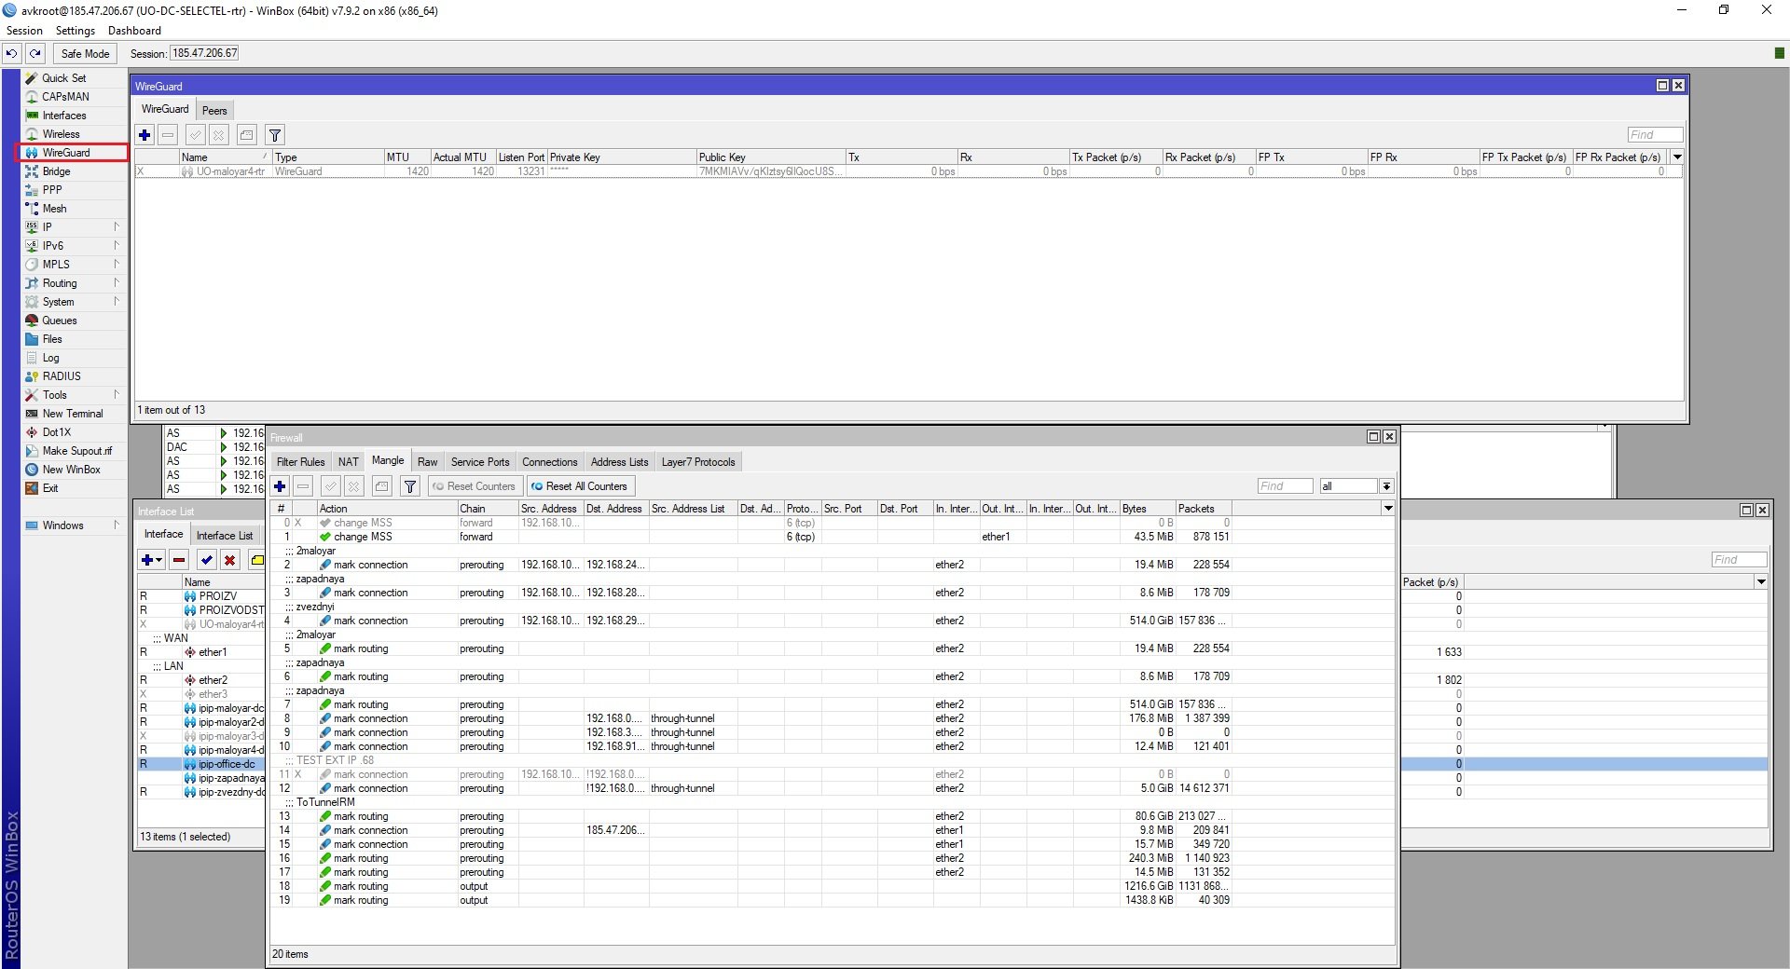This screenshot has height=969, width=1790.
Task: Click the Redo arrow in the top toolbar
Action: point(35,54)
